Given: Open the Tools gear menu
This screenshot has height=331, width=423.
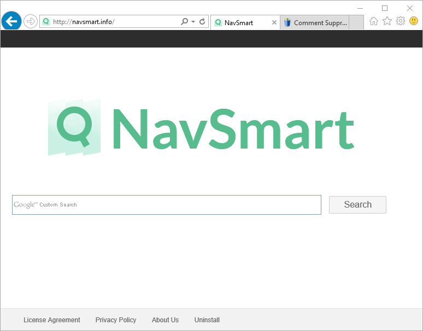Looking at the screenshot, I should 401,21.
